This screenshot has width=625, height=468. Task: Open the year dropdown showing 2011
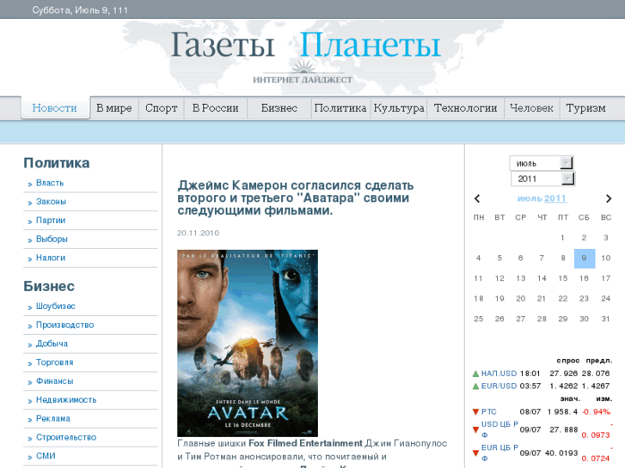(x=542, y=179)
